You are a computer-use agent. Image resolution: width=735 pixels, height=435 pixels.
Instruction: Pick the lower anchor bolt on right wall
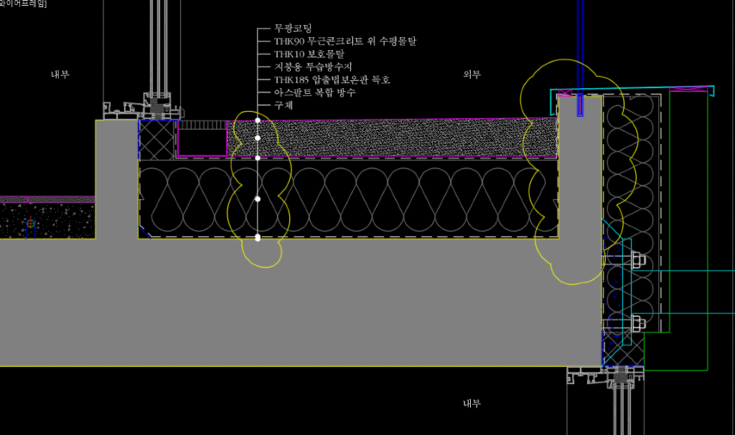click(636, 323)
